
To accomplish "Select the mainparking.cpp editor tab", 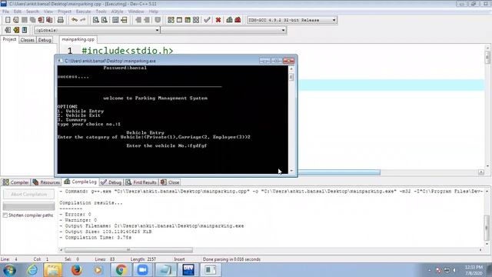I will click(x=78, y=39).
